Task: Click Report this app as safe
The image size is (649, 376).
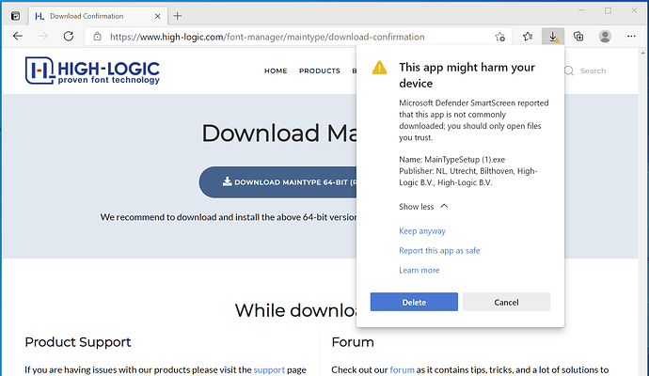Action: point(439,251)
